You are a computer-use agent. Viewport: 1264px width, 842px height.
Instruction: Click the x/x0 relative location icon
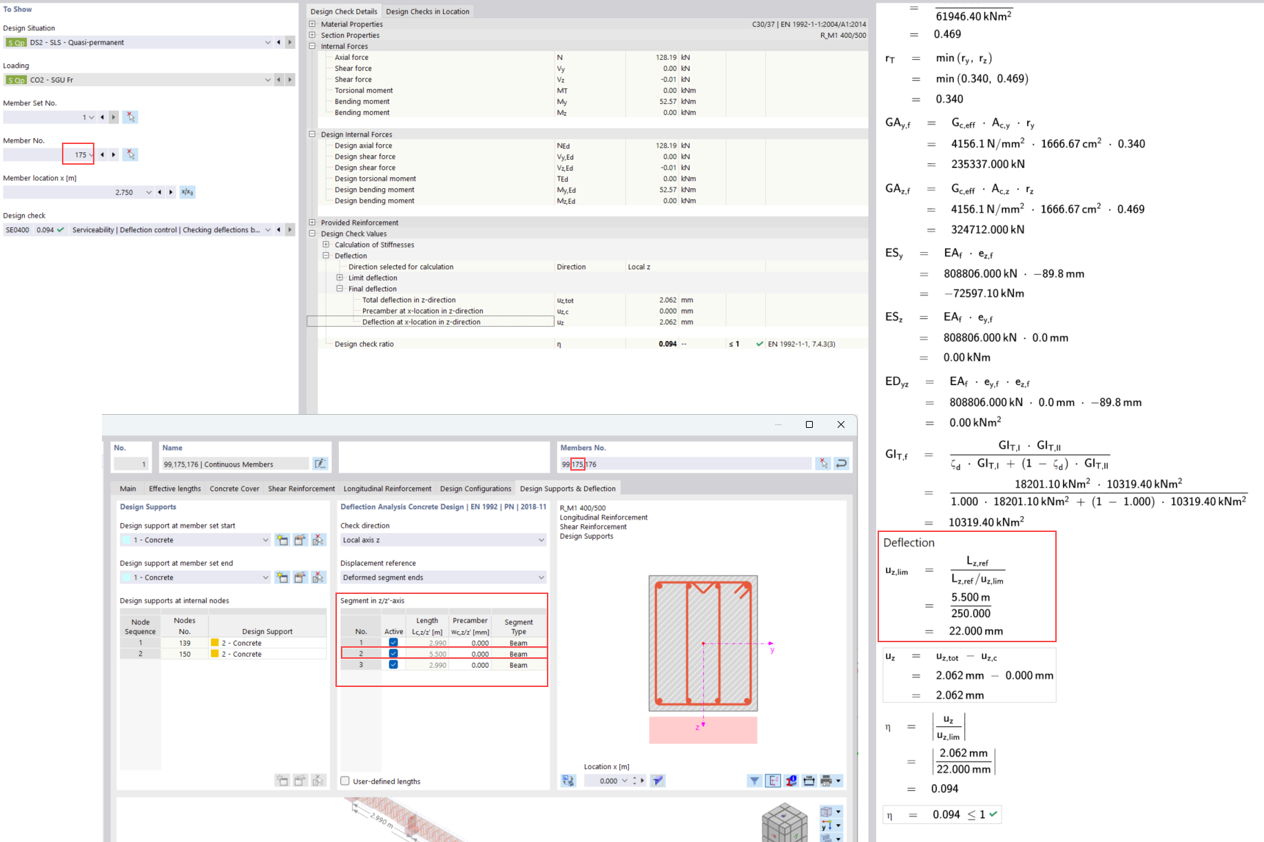187,192
